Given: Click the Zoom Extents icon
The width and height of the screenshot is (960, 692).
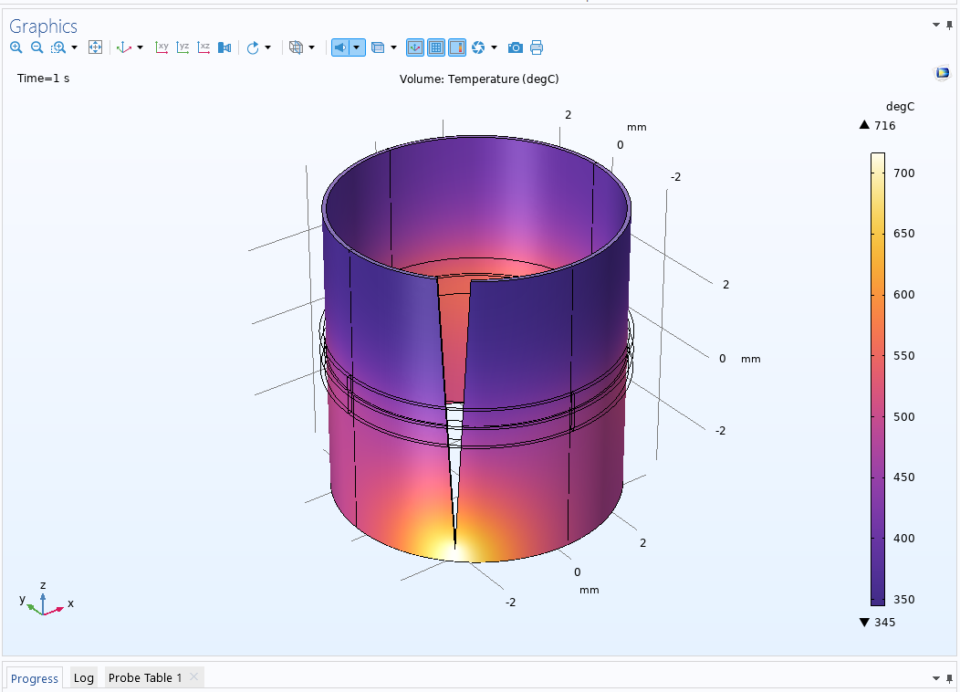Looking at the screenshot, I should pyautogui.click(x=95, y=47).
